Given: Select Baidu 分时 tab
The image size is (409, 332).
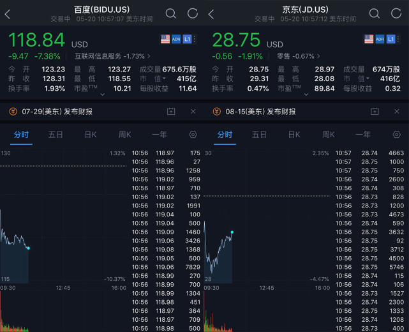Looking at the screenshot, I should 22,135.
